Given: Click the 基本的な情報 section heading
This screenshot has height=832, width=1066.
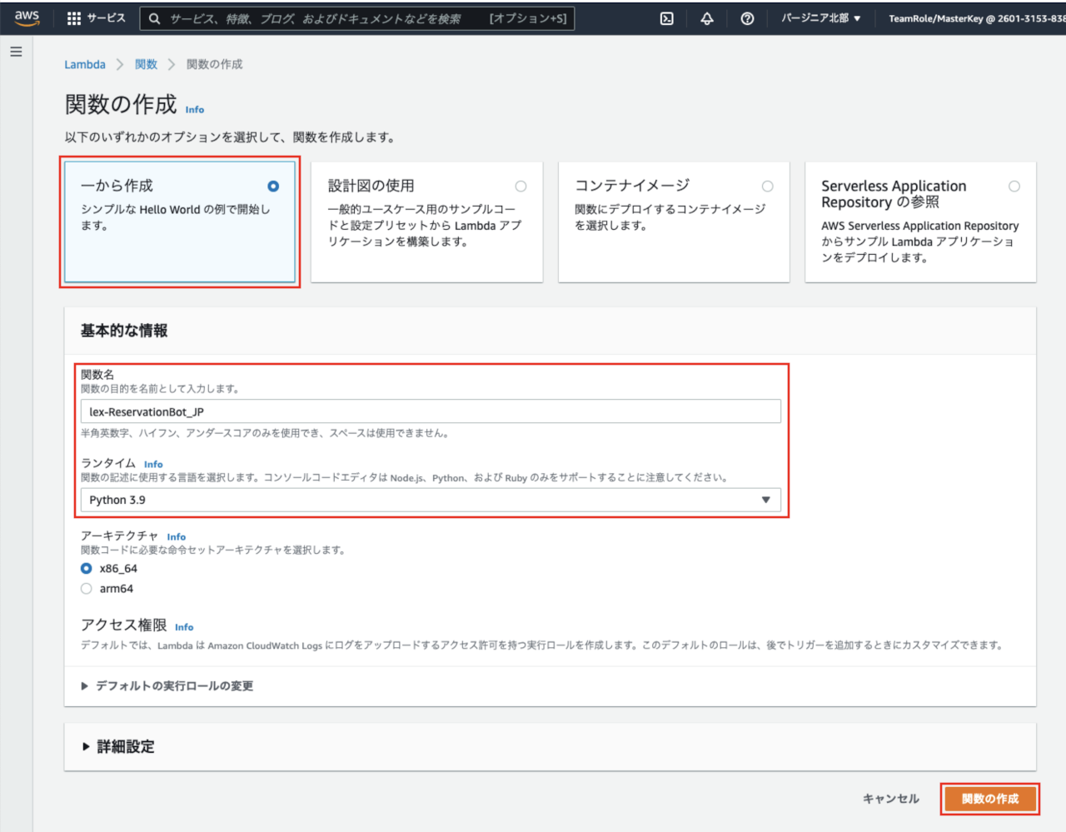Looking at the screenshot, I should click(124, 331).
